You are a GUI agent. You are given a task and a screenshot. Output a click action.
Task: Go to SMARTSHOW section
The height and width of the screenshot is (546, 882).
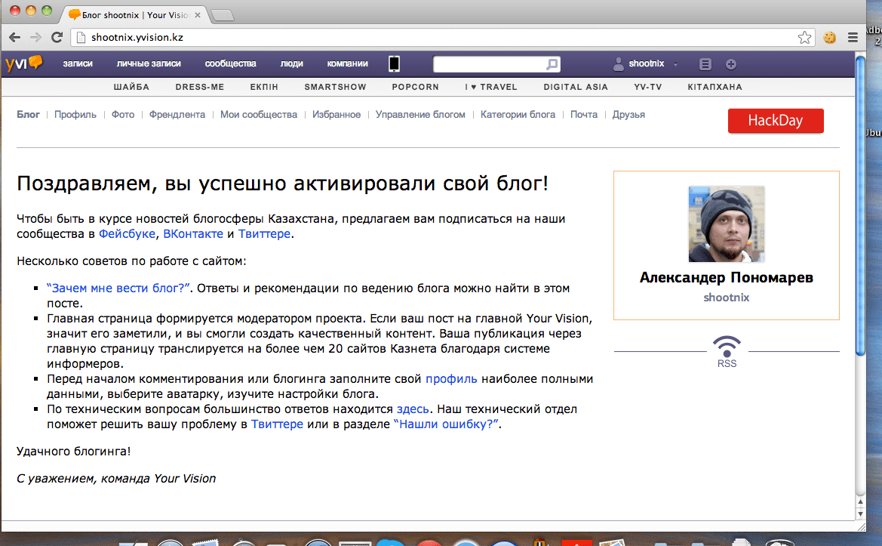(335, 87)
